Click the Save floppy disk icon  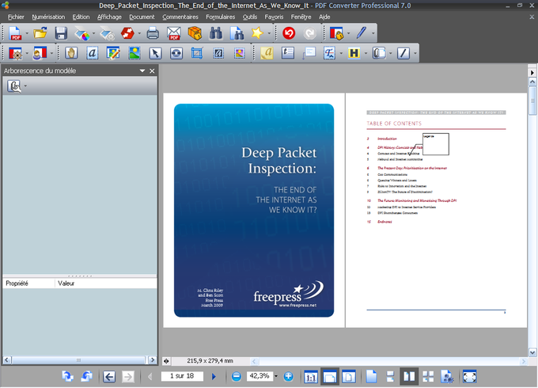coord(60,33)
